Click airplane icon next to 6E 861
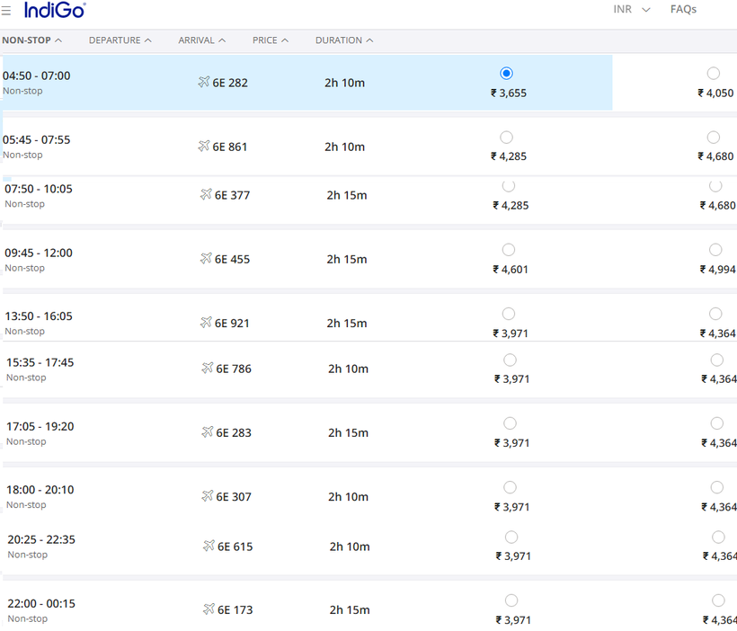737x631 pixels. [x=204, y=147]
